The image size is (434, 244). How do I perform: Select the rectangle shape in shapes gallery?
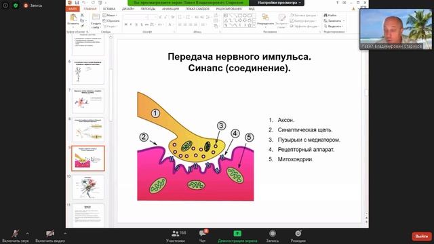(240, 16)
